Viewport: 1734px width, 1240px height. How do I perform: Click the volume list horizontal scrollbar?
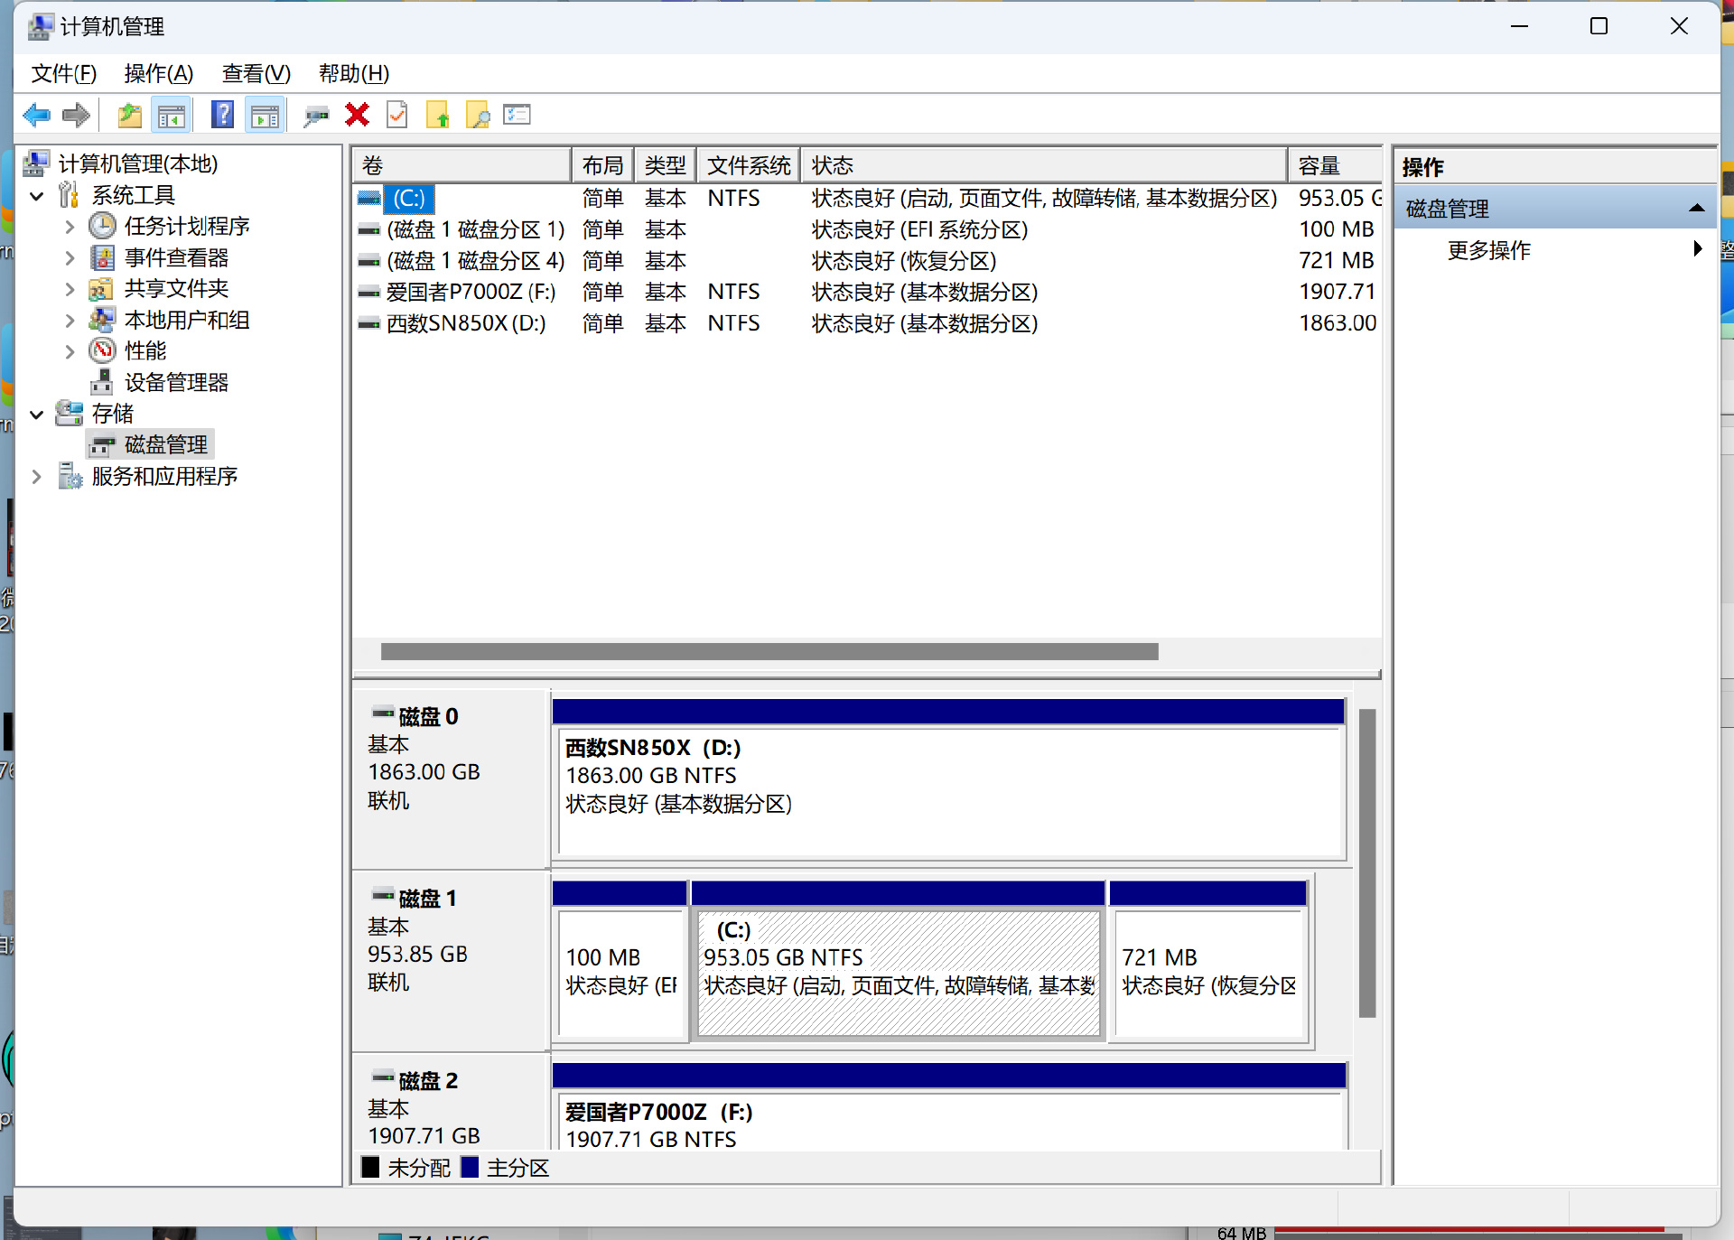[769, 652]
